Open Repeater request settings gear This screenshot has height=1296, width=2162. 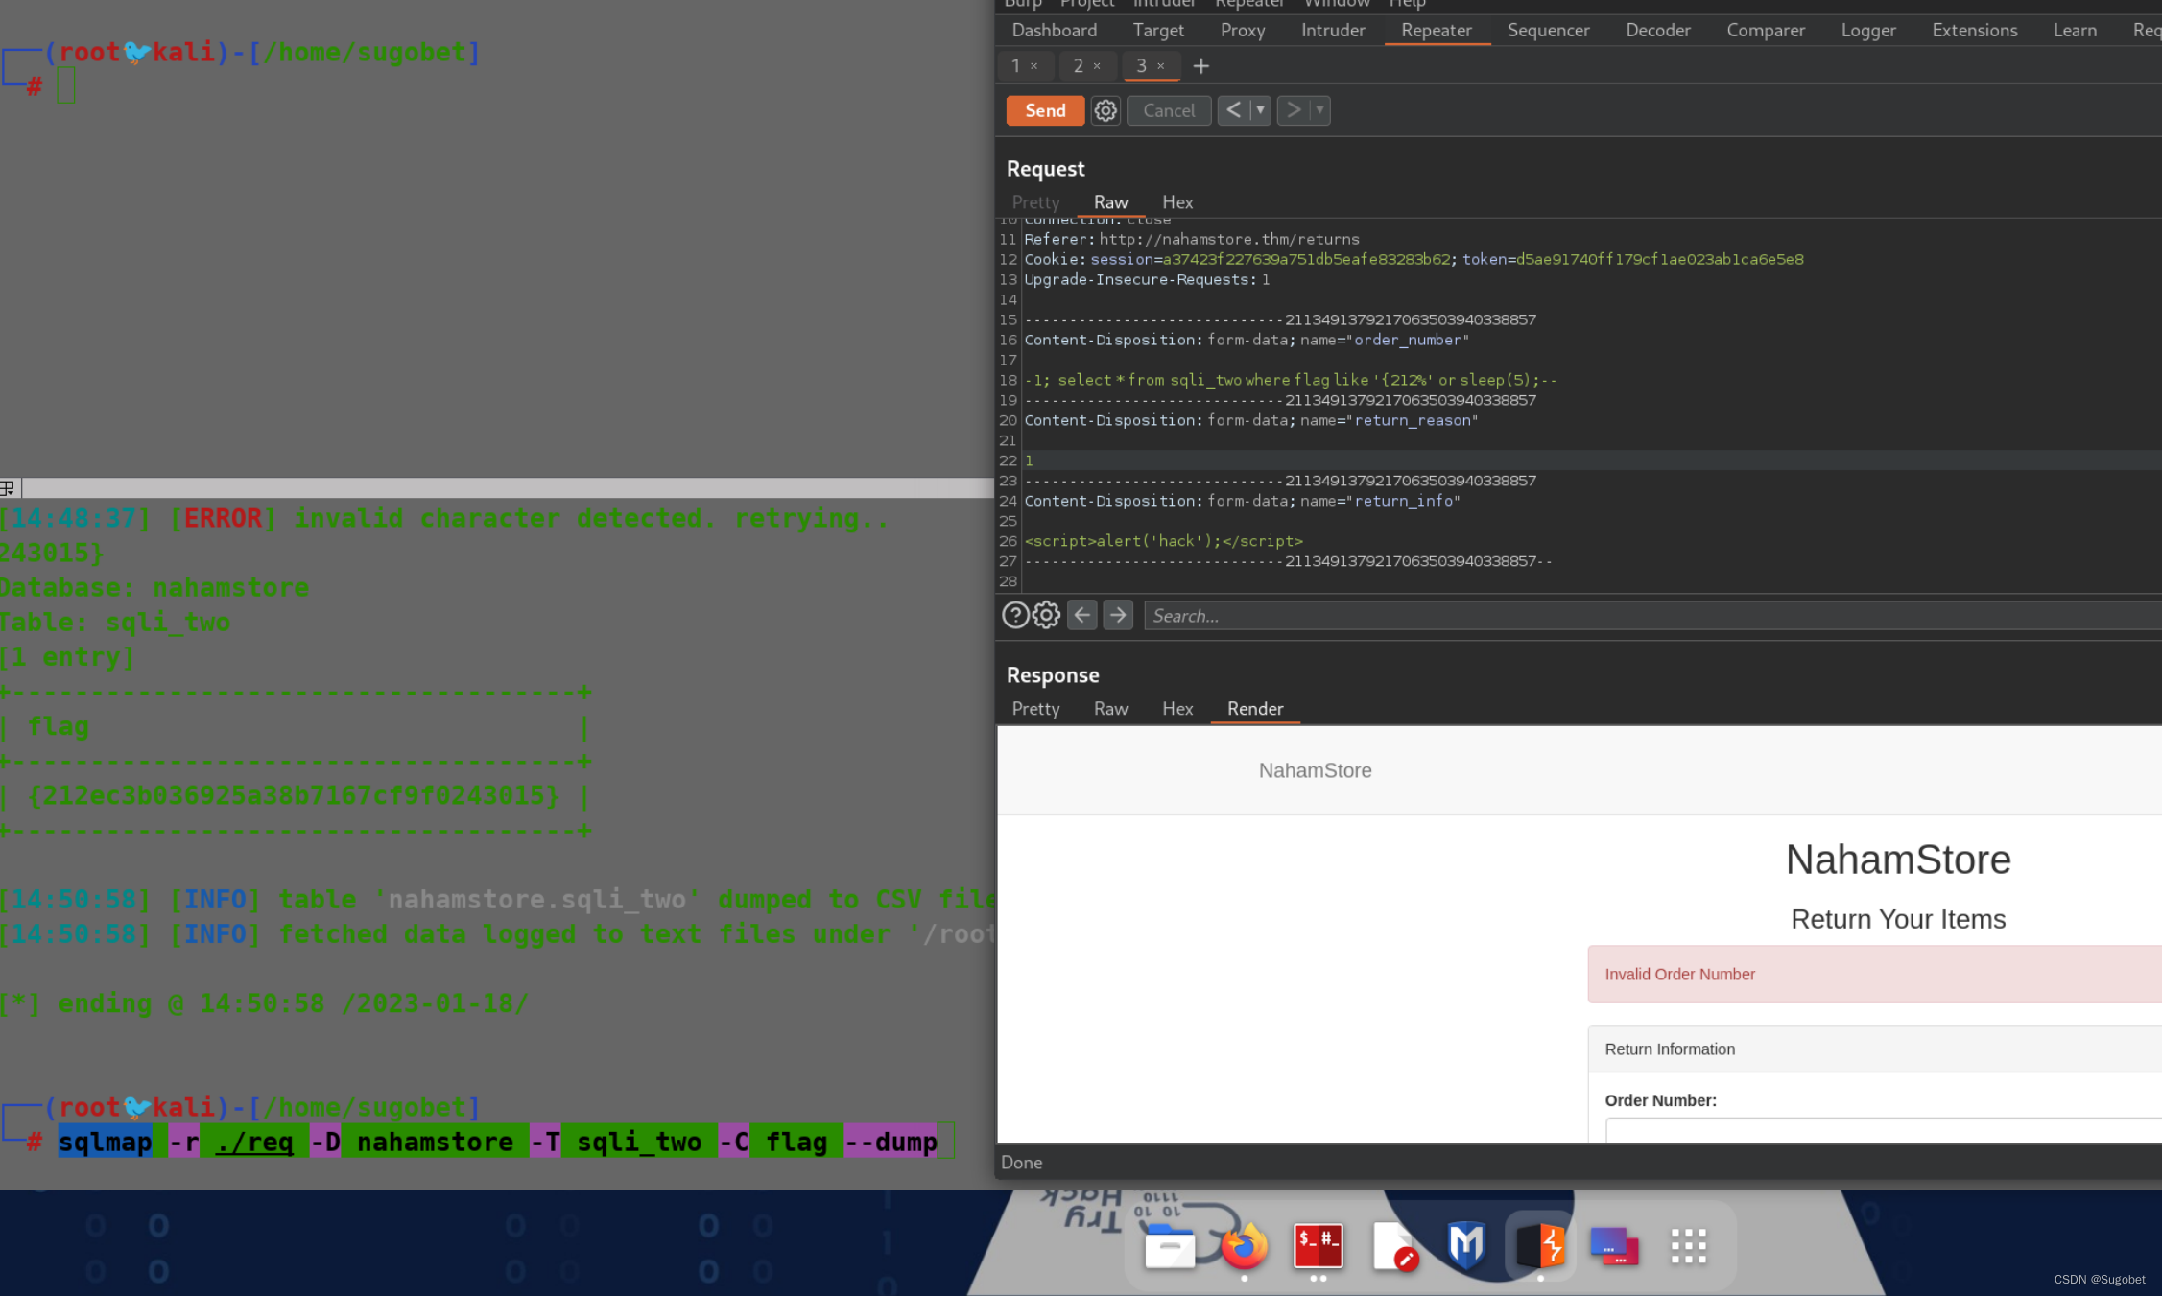click(x=1105, y=110)
